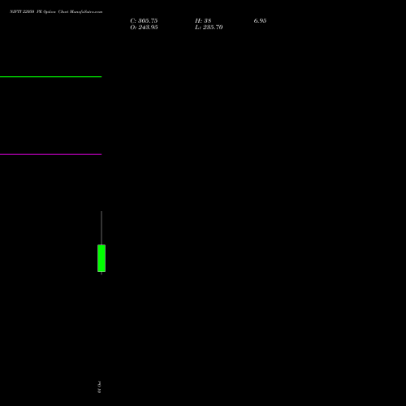The width and height of the screenshot is (406, 406).
Task: Click the green candlestick body
Action: click(x=101, y=258)
